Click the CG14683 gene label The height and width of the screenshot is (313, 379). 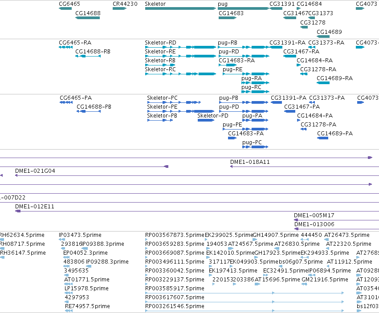pyautogui.click(x=231, y=13)
